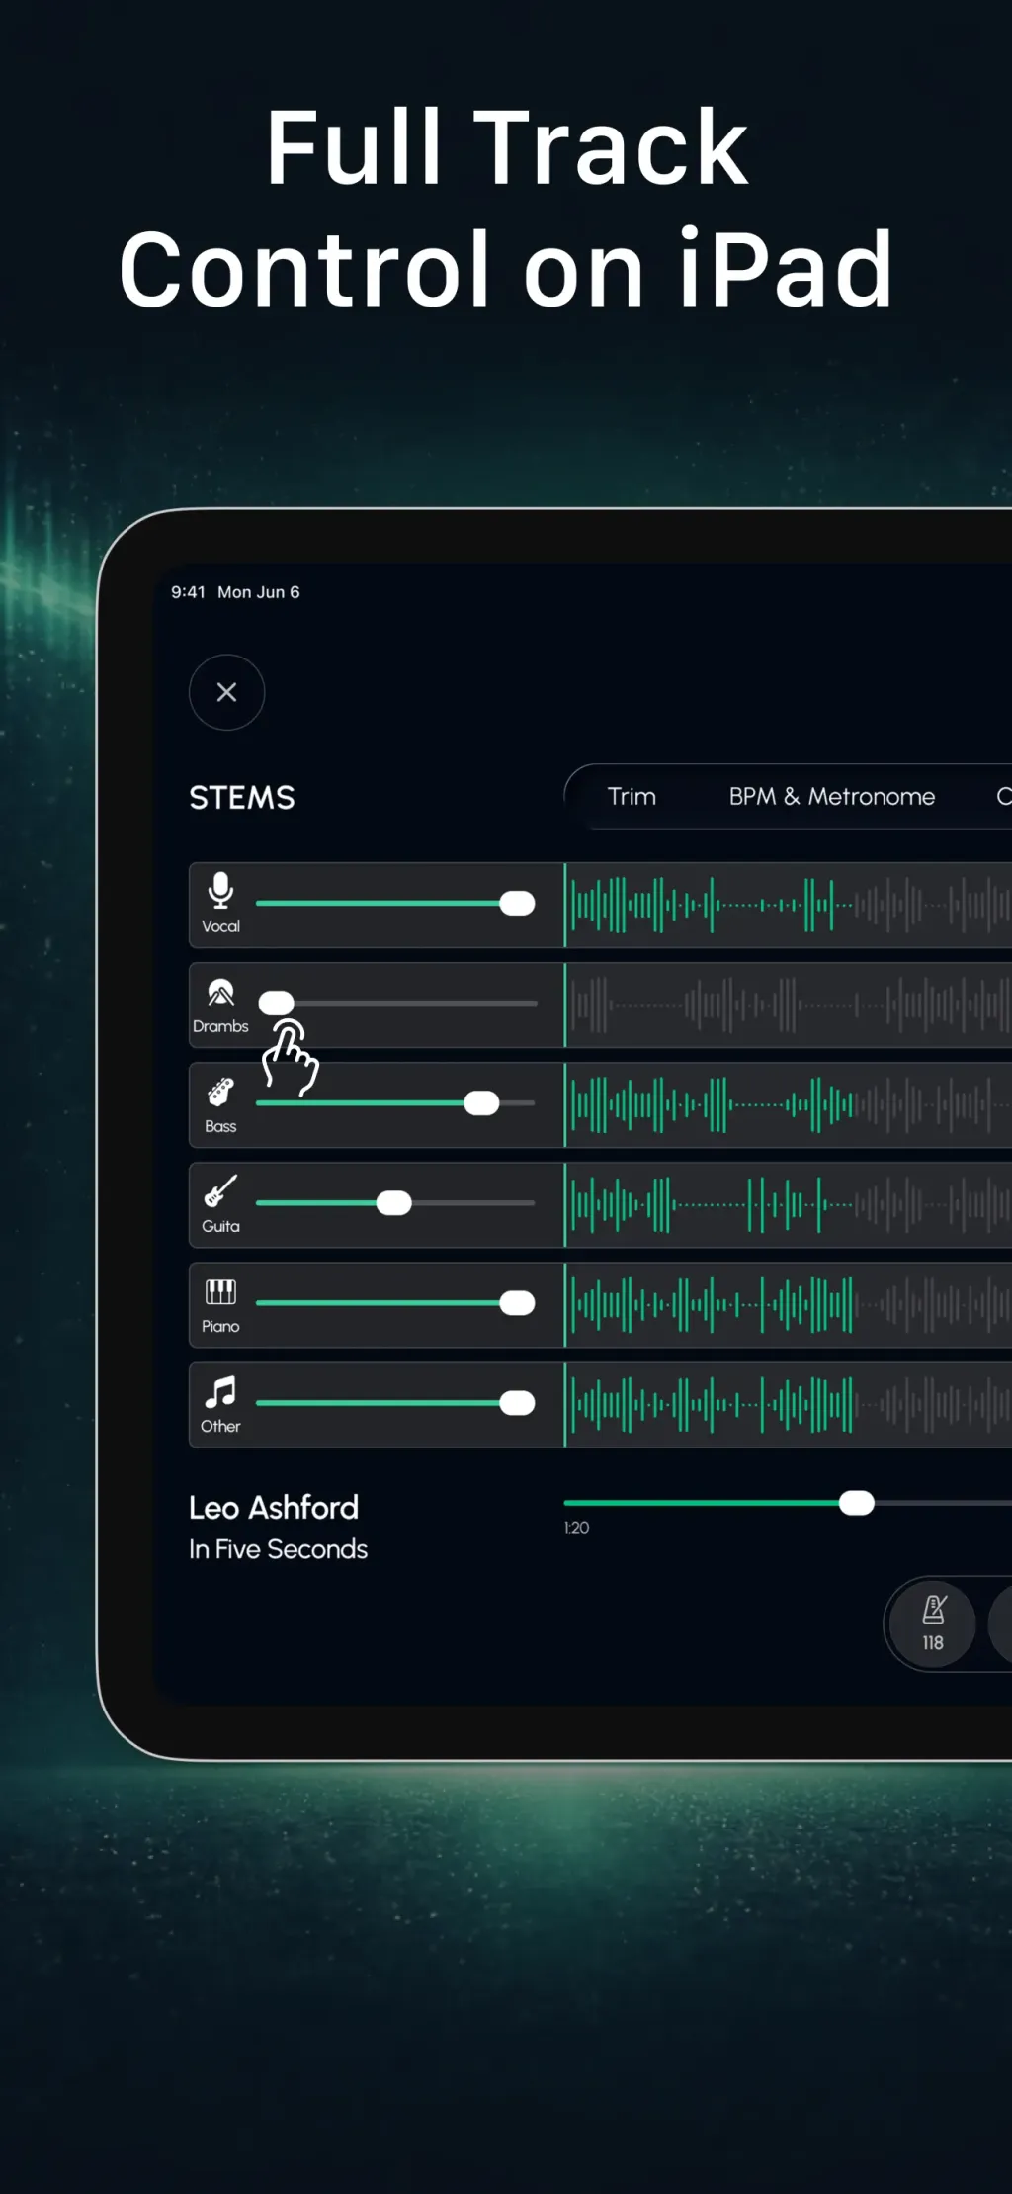The height and width of the screenshot is (2194, 1012).
Task: Adjust the Vocal volume slider handle
Action: coord(517,903)
